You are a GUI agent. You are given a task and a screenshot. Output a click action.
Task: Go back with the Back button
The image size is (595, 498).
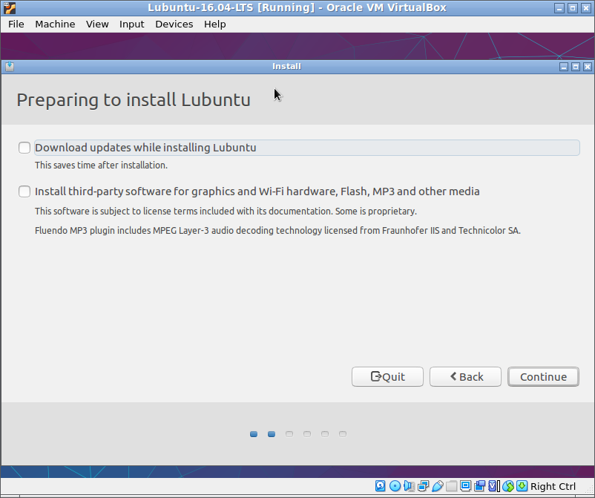(x=465, y=376)
